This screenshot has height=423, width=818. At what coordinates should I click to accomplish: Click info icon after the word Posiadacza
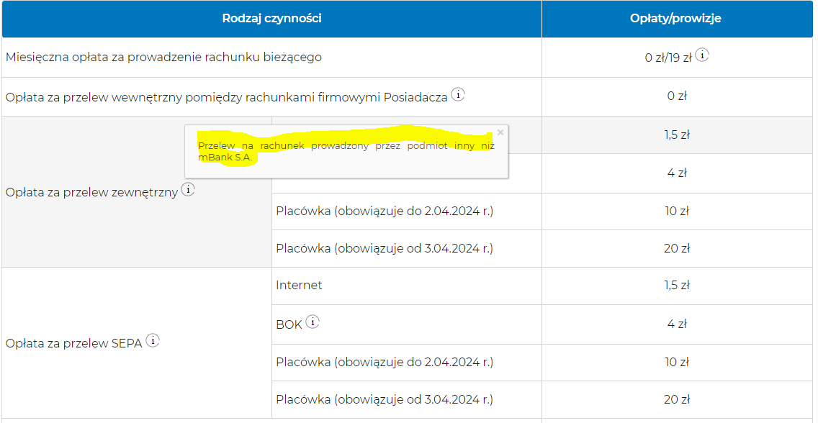[458, 94]
